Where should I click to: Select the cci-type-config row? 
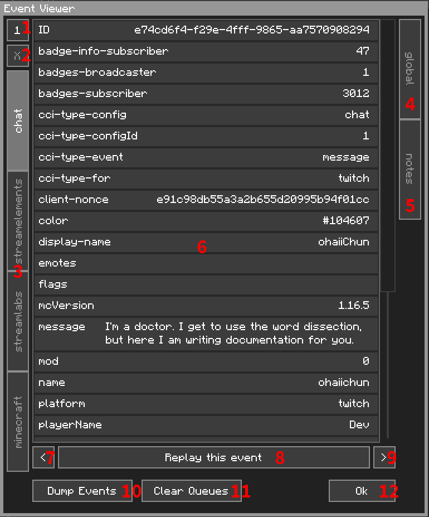206,115
